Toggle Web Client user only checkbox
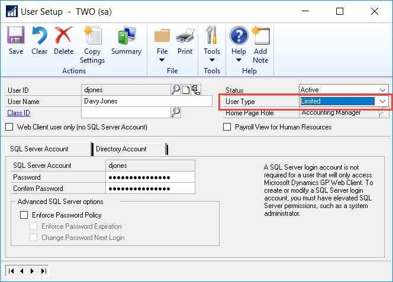Screen dimensions: 393x282 [9, 127]
